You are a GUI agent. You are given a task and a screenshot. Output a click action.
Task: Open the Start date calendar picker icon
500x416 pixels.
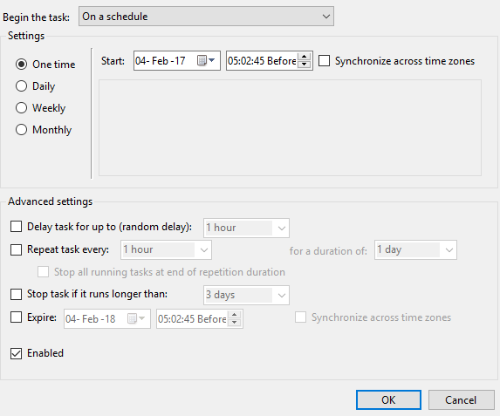(x=206, y=60)
